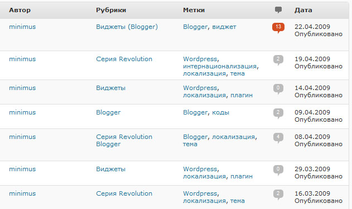Screen dimensions: 352x209
Task: Click плагин tag in 14.04.2009 row
Action: click(242, 95)
